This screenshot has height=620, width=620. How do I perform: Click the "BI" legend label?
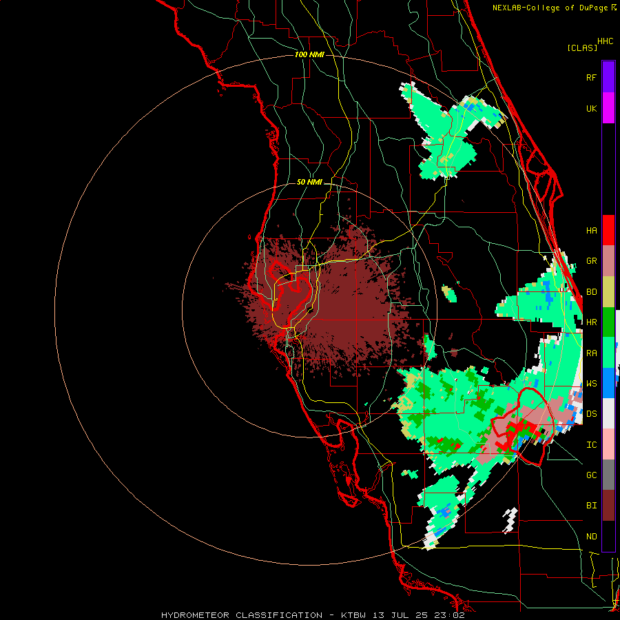pyautogui.click(x=591, y=506)
